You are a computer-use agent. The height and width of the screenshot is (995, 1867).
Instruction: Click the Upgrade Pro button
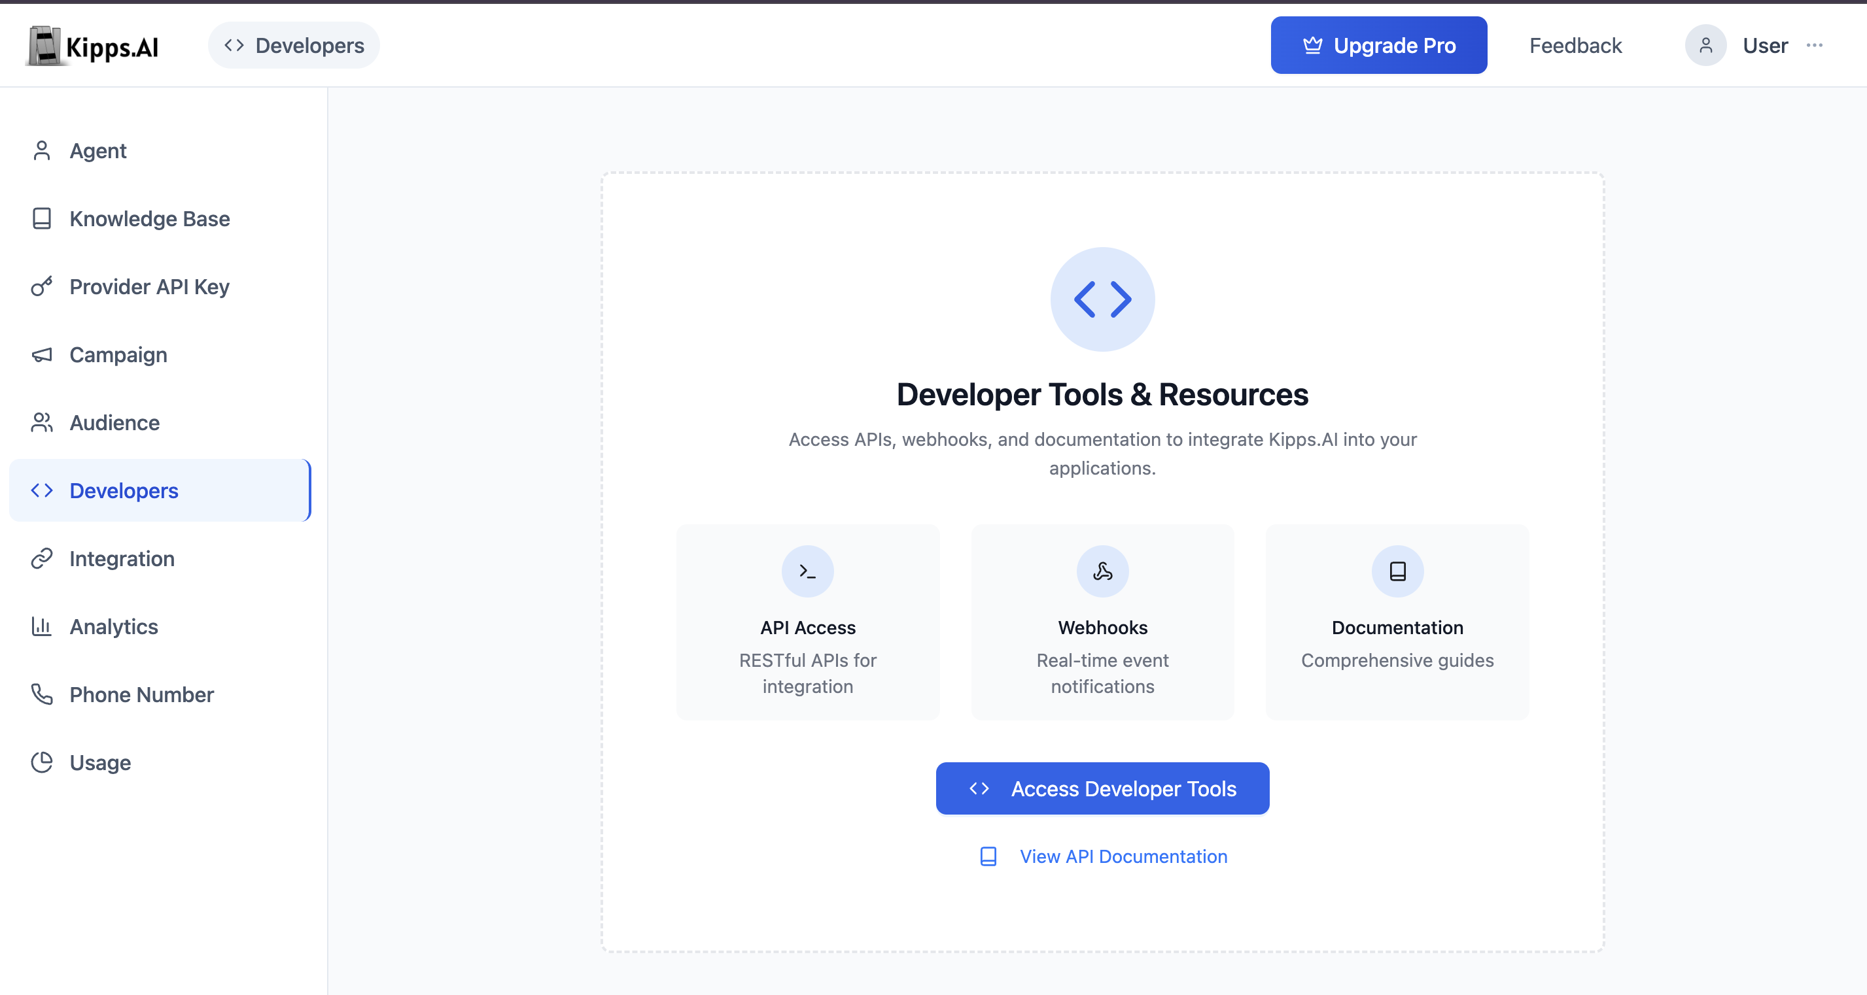click(1378, 45)
